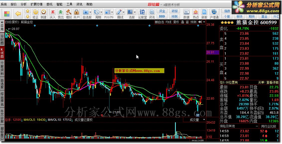Image resolution: width=282 pixels, height=144 pixels.
Task: Switch to 同行业比较 tab
Action: tap(269, 126)
